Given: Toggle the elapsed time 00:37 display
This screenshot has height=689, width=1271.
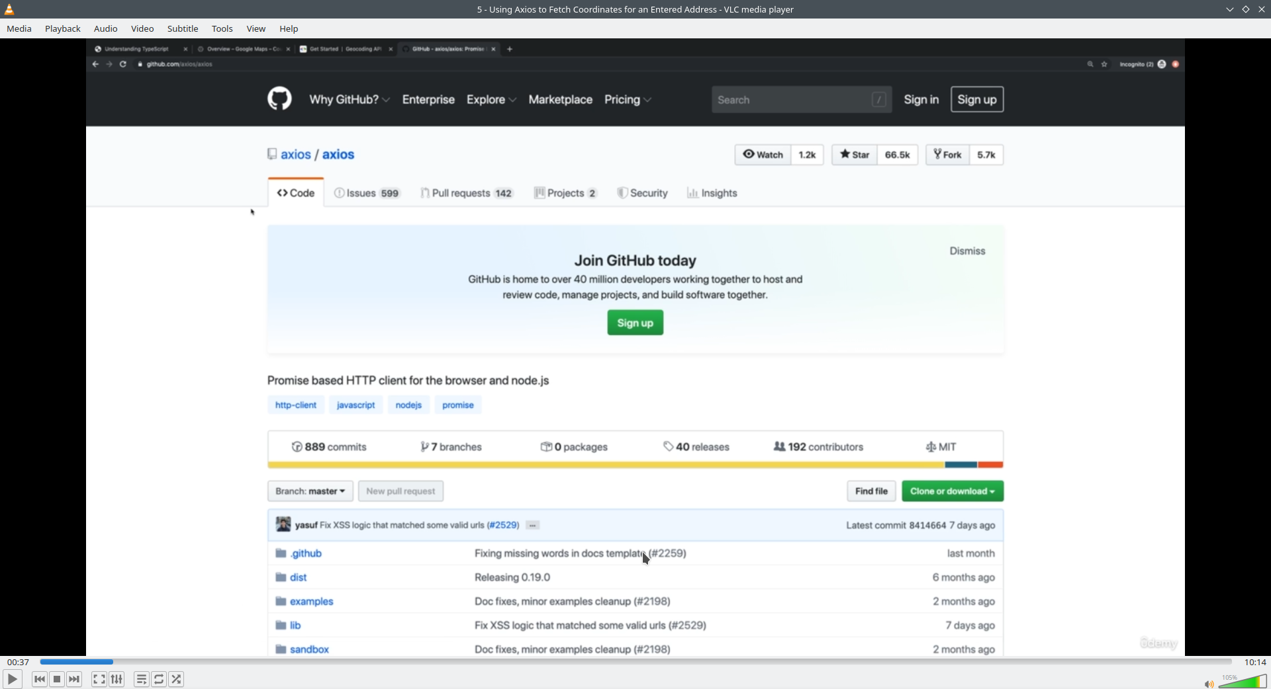Looking at the screenshot, I should [x=18, y=662].
